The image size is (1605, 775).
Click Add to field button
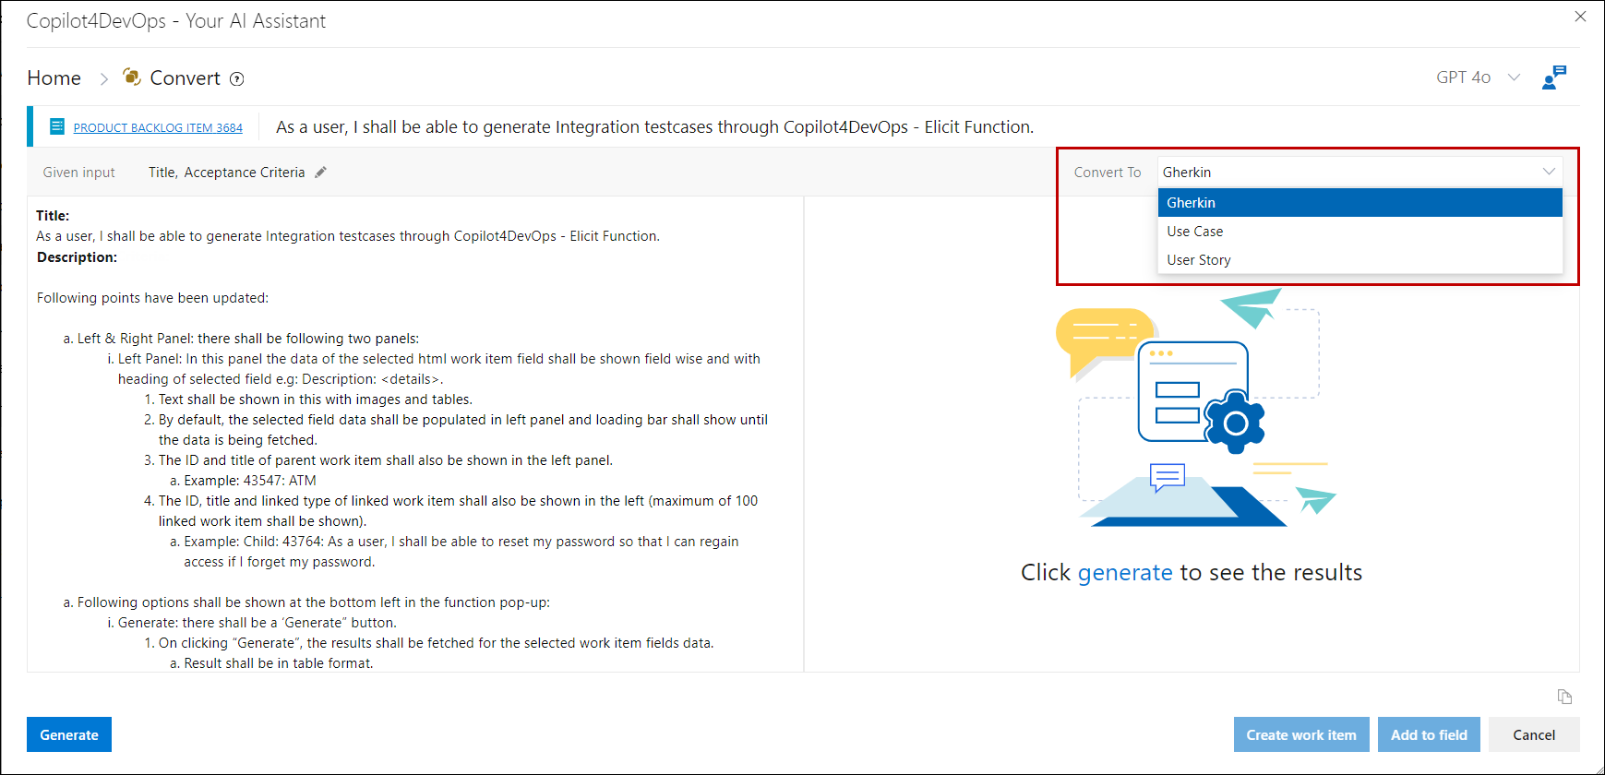pyautogui.click(x=1429, y=734)
